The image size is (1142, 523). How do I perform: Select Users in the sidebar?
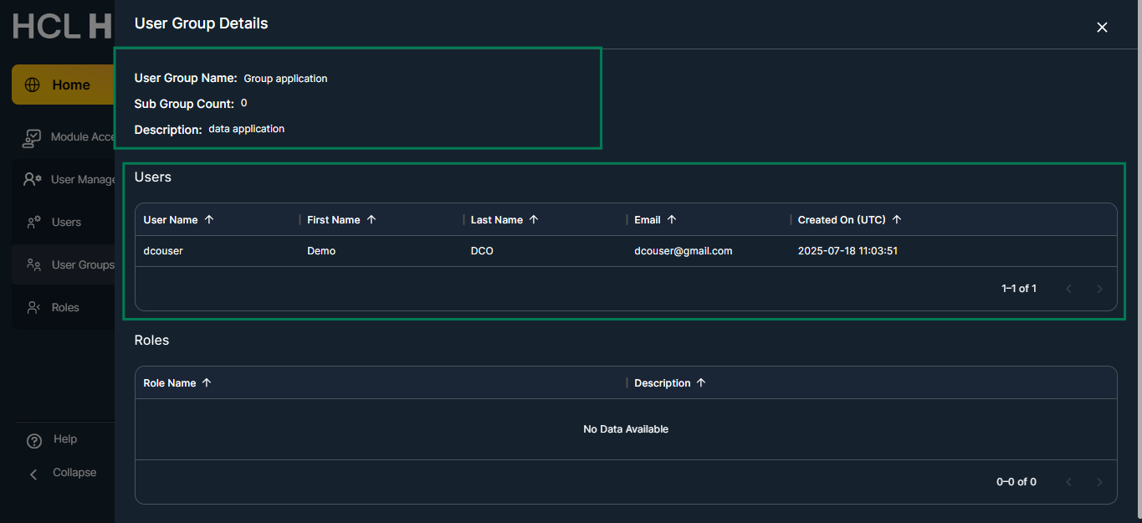(x=64, y=223)
